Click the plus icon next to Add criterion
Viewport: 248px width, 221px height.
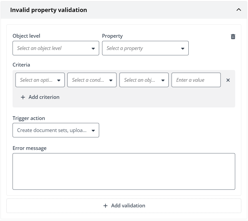[23, 97]
